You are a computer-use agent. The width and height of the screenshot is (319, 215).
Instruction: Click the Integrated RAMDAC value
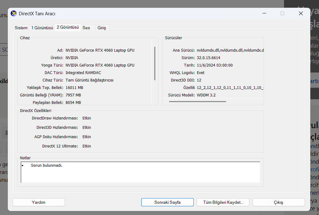(83, 73)
